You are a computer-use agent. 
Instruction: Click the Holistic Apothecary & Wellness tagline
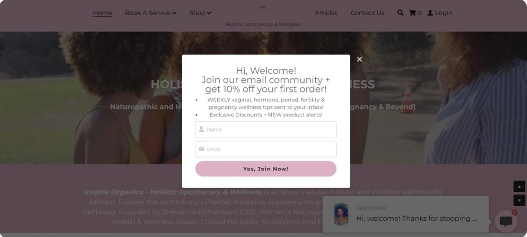pos(263,25)
